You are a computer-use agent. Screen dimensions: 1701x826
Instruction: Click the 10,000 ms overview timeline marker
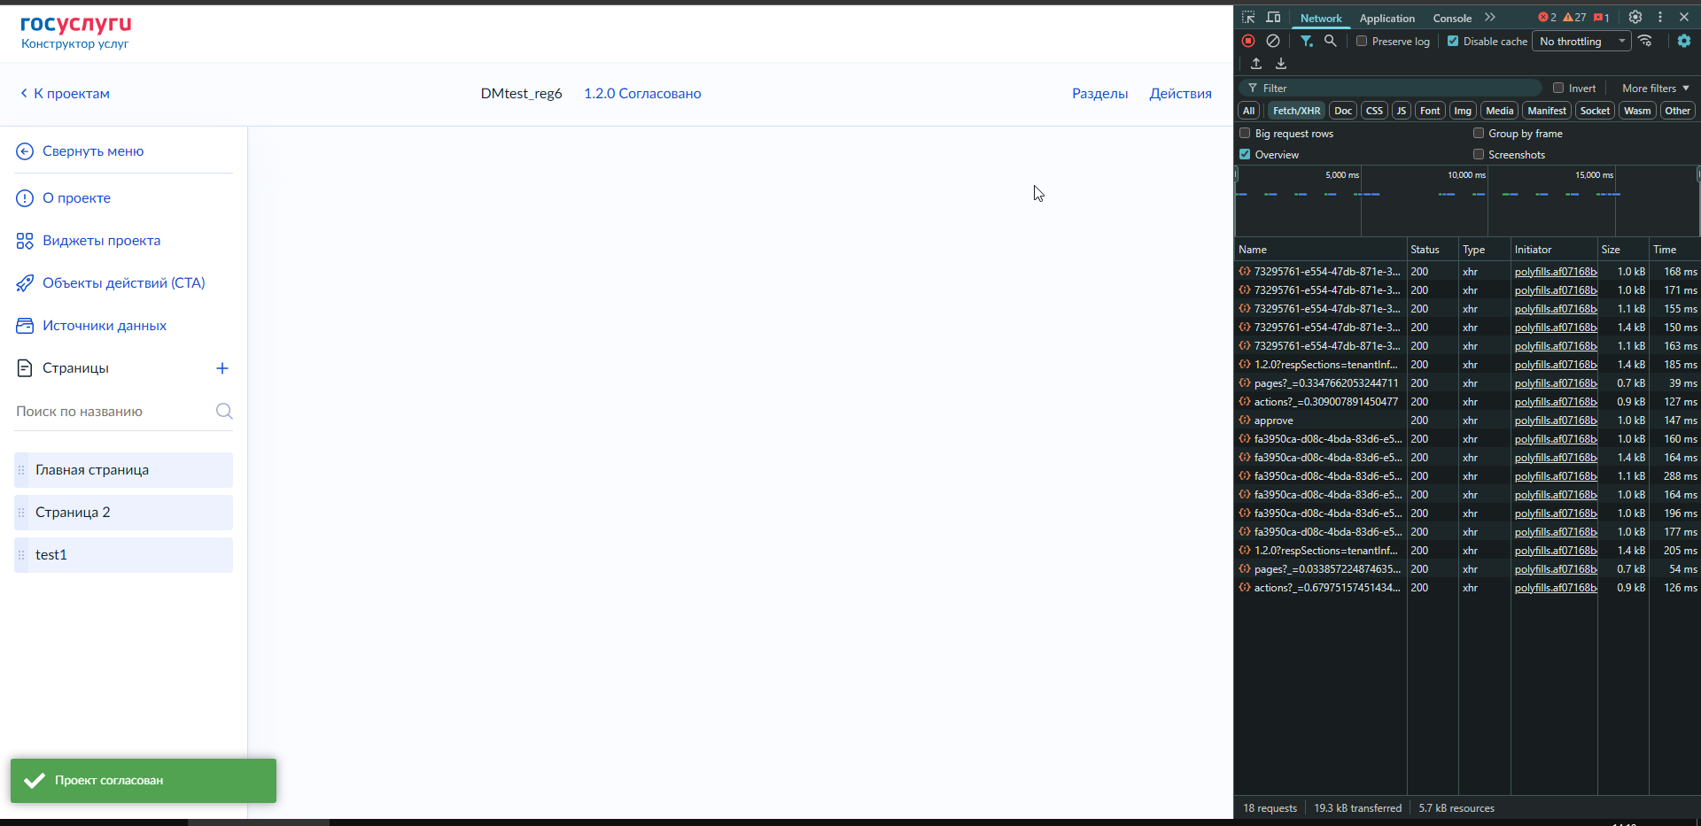pos(1466,174)
